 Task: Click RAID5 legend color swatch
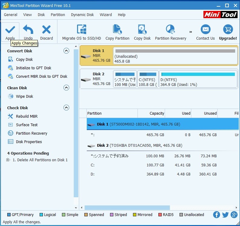[160, 215]
